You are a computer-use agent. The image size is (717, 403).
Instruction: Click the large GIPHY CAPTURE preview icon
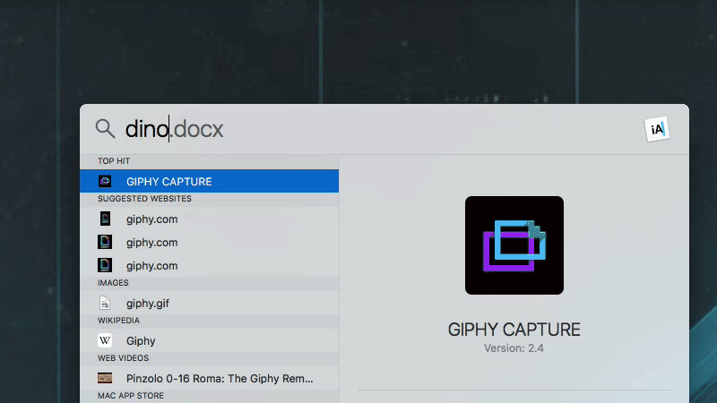[514, 245]
